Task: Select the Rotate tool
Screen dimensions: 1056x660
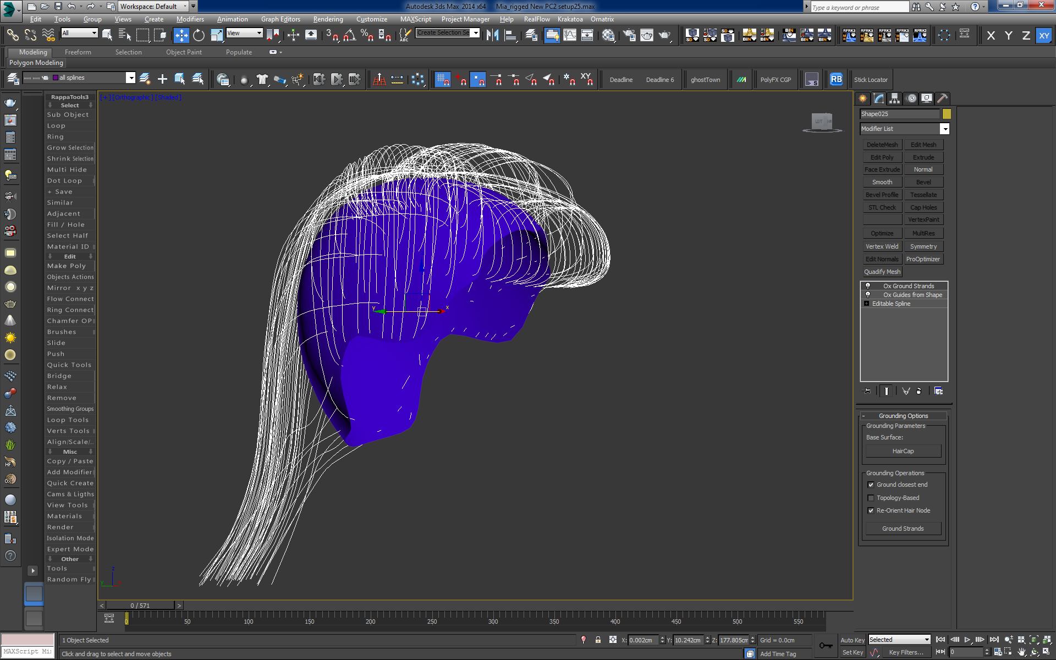Action: [x=199, y=35]
